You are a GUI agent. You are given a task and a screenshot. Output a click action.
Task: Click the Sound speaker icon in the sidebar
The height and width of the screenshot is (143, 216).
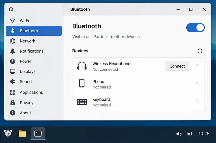click(12, 82)
